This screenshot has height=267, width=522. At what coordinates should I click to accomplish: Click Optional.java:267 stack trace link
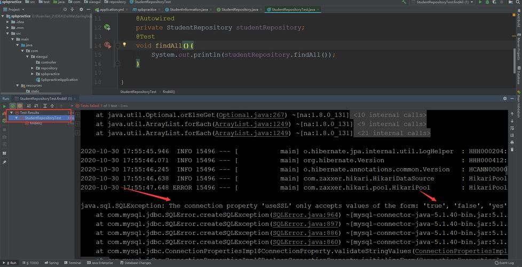pos(252,115)
